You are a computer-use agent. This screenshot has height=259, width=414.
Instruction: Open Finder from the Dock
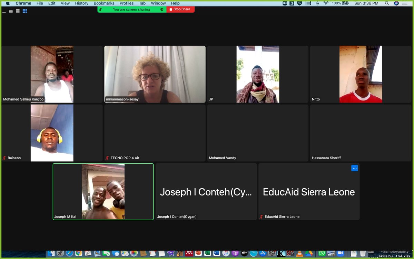click(x=51, y=253)
